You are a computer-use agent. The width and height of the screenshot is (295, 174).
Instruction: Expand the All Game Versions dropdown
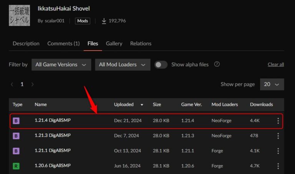tap(61, 65)
